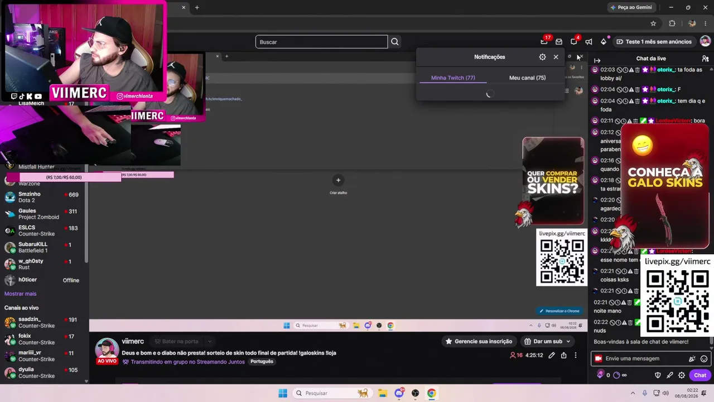Open 'Transmitindo em grupo no Streamando Juntos' link

point(187,362)
